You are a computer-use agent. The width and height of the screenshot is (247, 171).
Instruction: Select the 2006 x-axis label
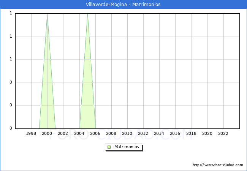coord(95,133)
